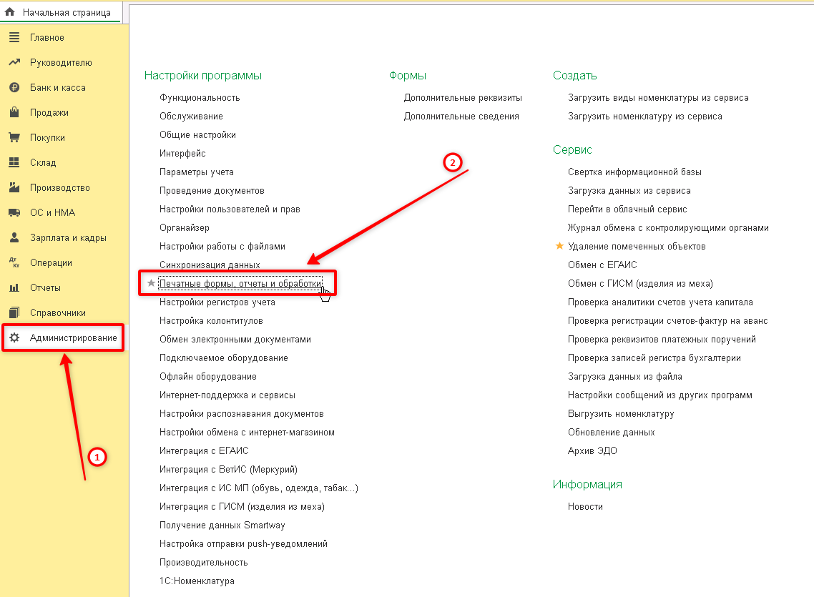Viewport: 814px width, 597px height.
Task: Open Обслуживание settings
Action: click(x=191, y=117)
